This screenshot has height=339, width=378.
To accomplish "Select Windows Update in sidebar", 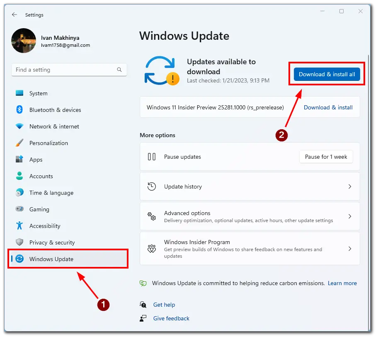I will pyautogui.click(x=69, y=259).
